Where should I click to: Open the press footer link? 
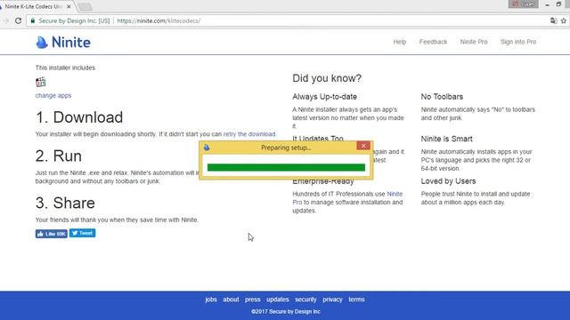pos(253,300)
